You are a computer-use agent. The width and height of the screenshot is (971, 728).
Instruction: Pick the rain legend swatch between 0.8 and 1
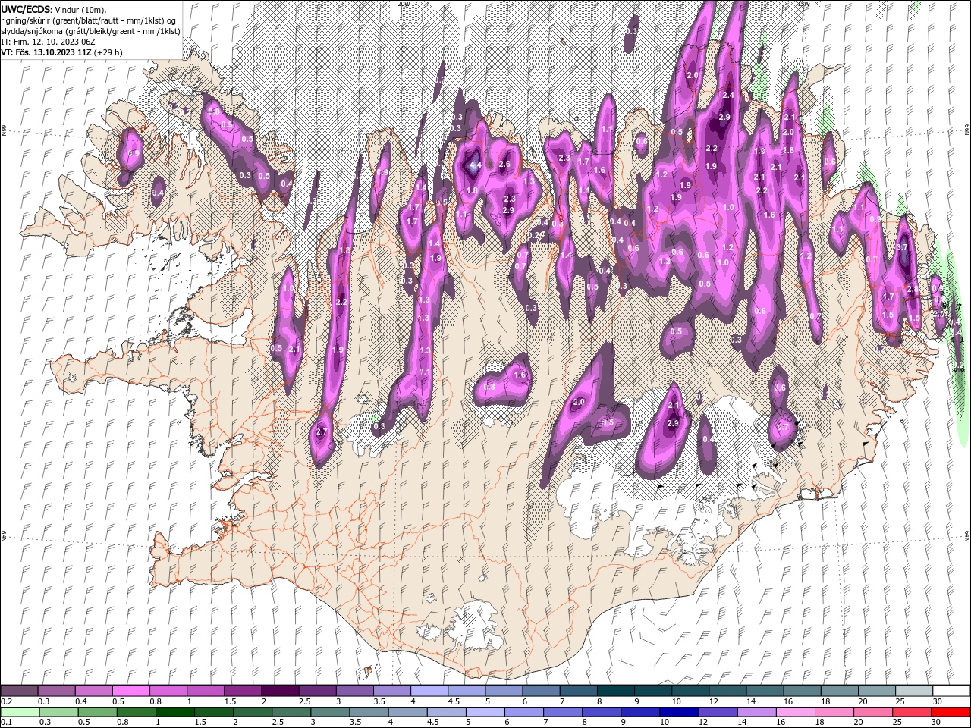136,712
